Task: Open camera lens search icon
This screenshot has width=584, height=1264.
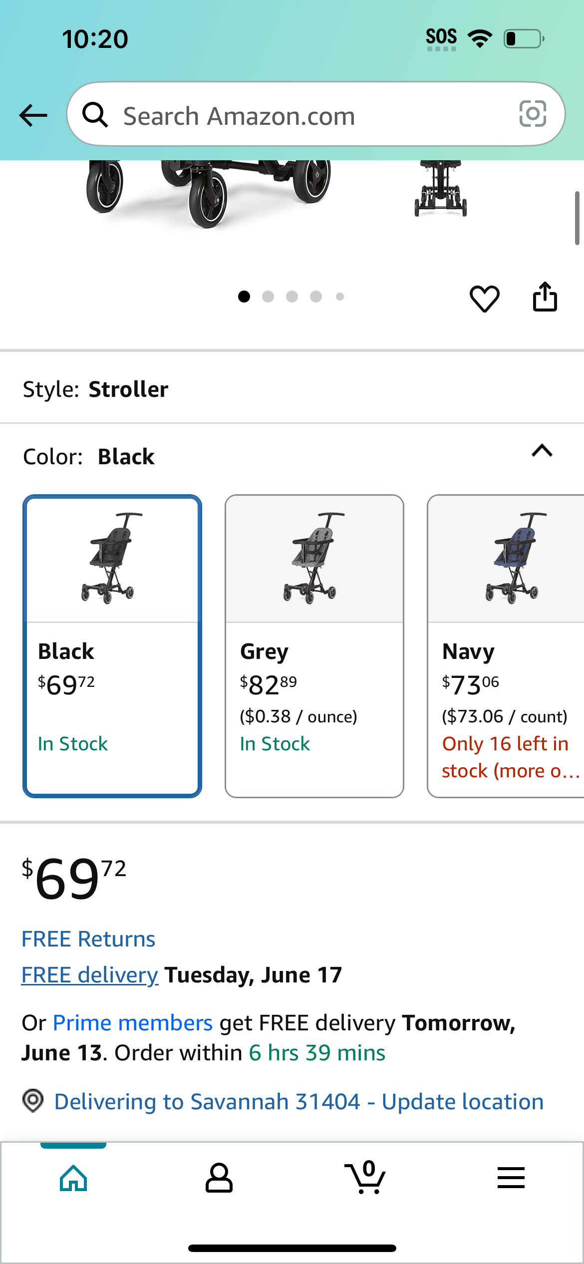Action: (x=533, y=114)
